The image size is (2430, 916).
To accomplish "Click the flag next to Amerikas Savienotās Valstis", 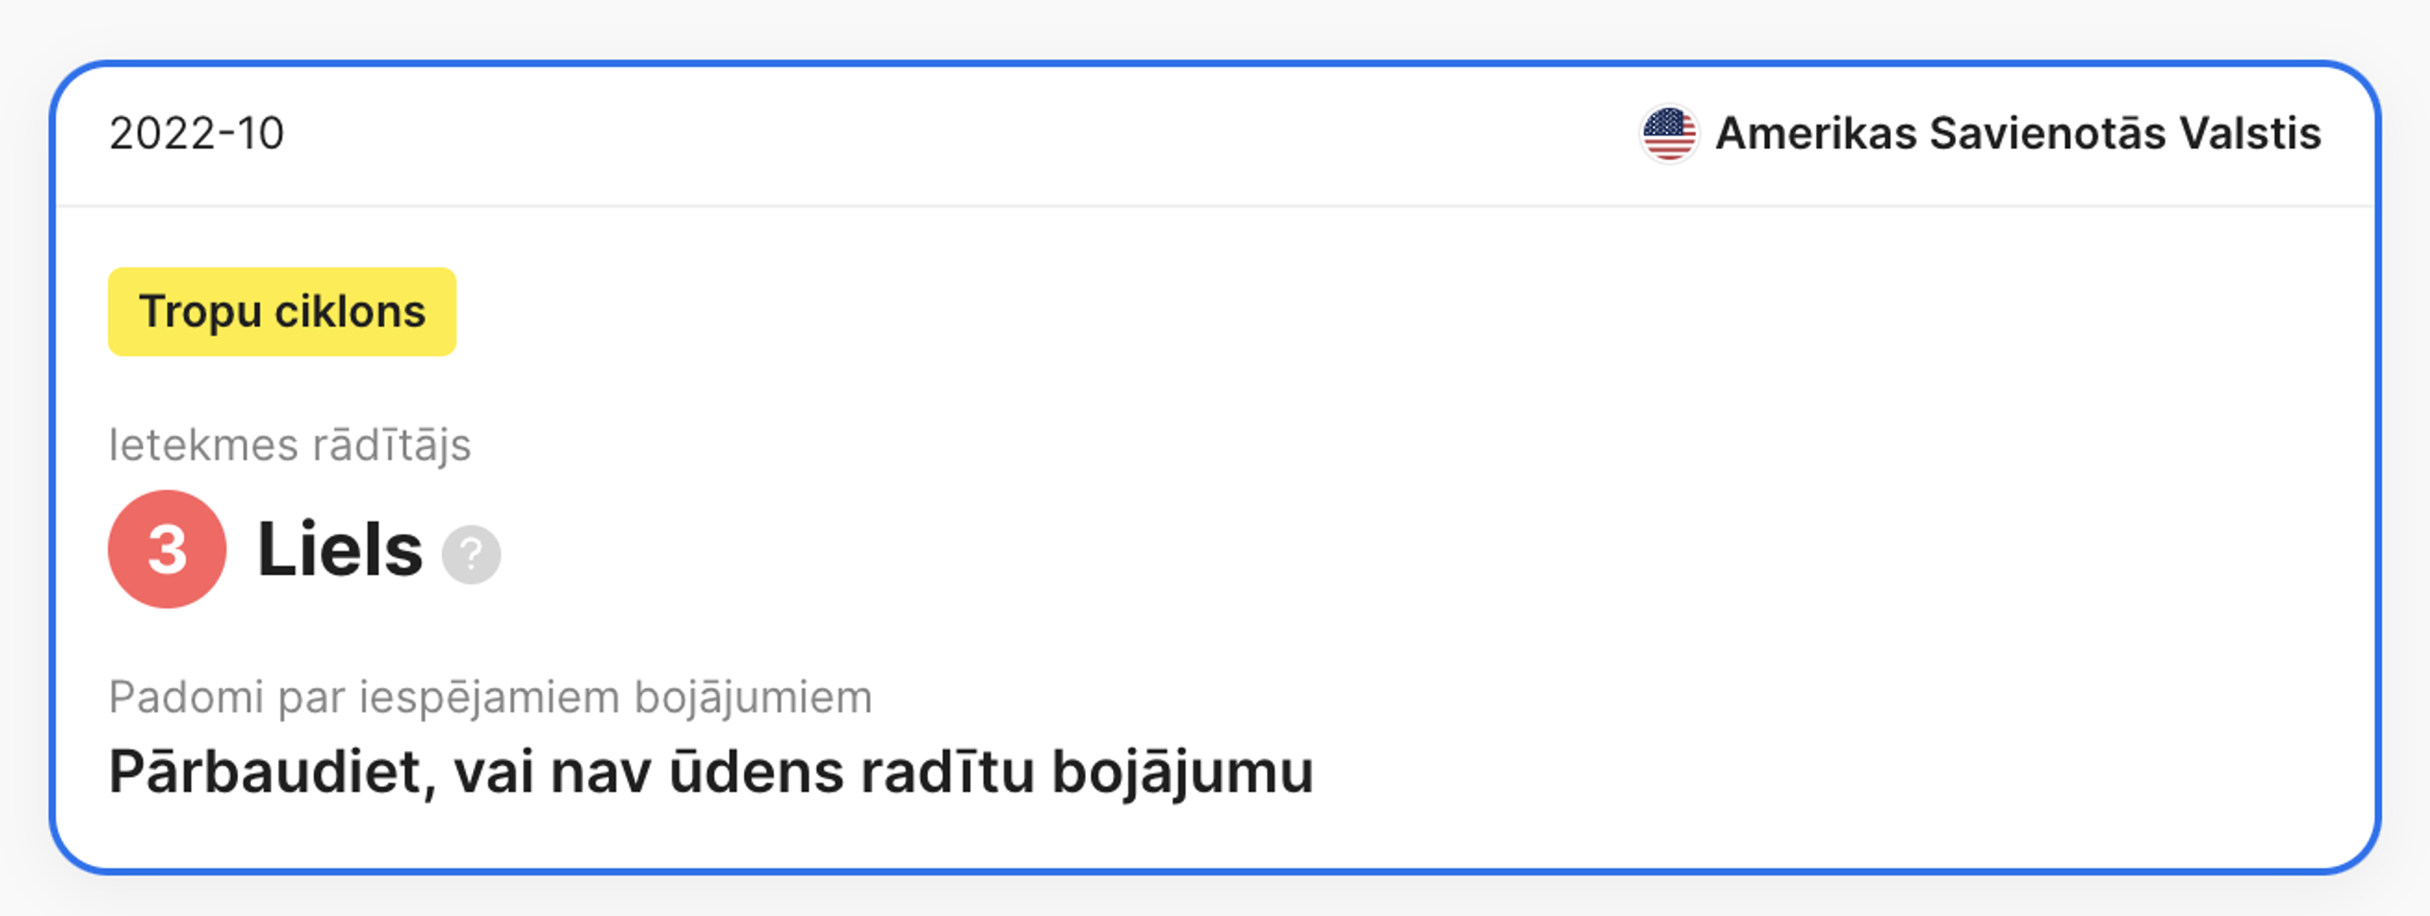I will (x=1670, y=134).
